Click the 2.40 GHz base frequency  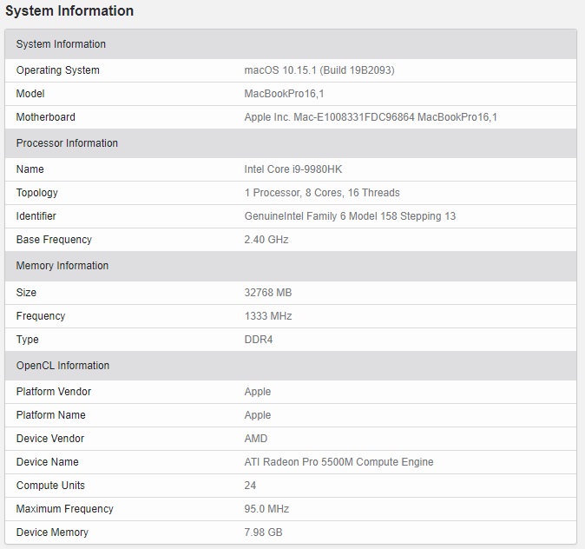coord(266,240)
